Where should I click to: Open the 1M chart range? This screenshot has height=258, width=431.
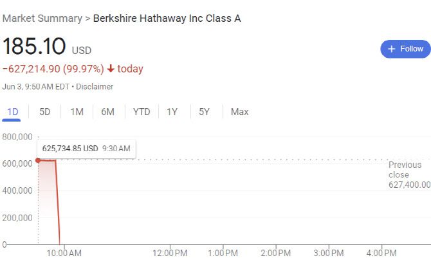77,112
